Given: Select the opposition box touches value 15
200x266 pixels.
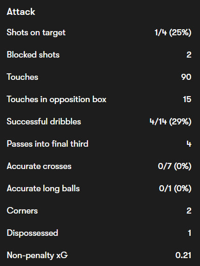Looking at the screenshot, I should point(187,99).
